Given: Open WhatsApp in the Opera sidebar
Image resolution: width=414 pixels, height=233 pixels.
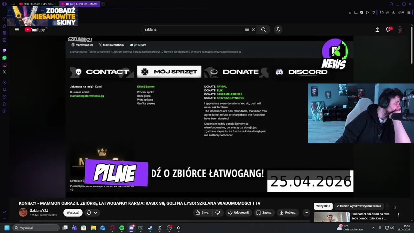Looking at the screenshot, I should coord(4,58).
